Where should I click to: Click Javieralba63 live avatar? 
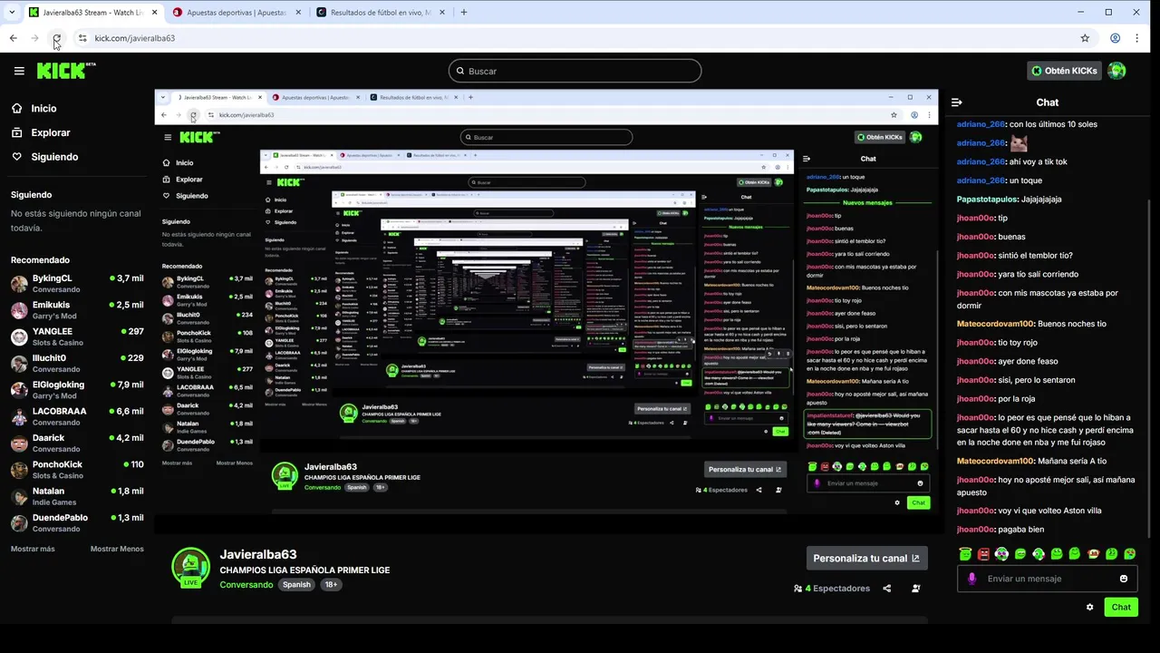pos(190,567)
